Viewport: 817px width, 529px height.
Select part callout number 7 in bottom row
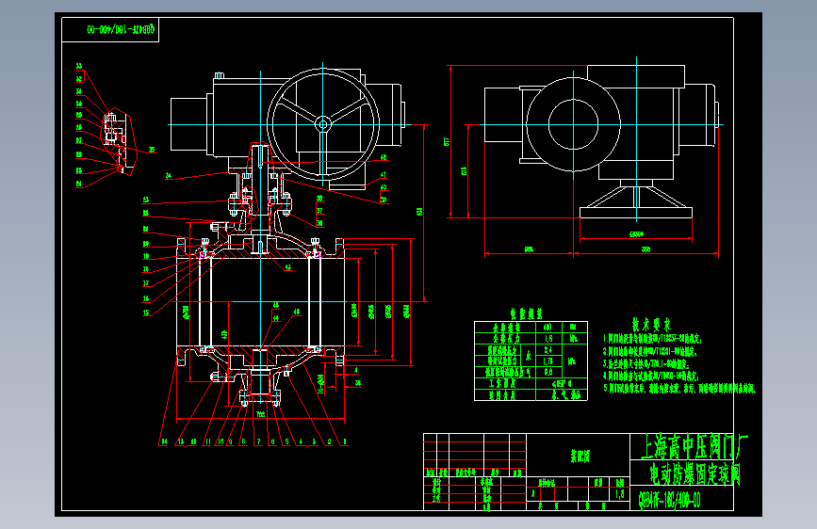(x=258, y=441)
